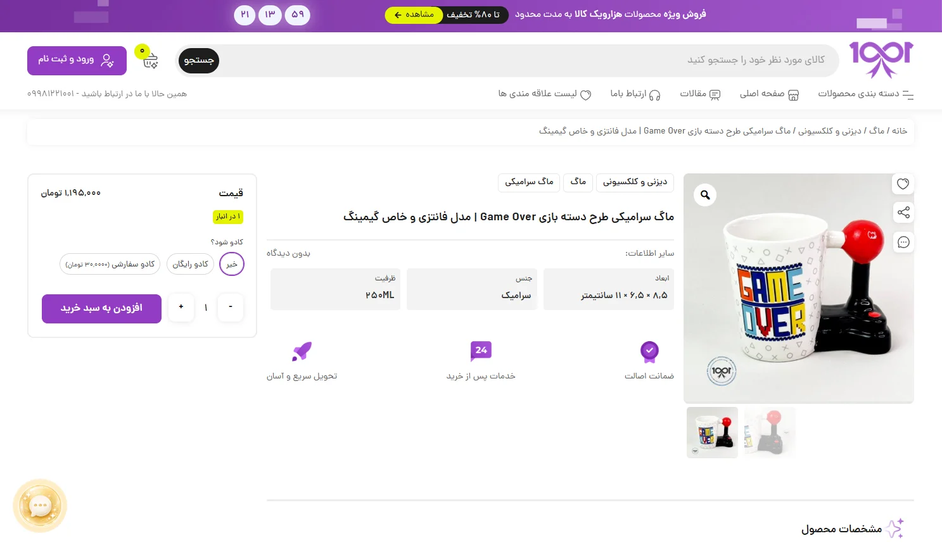Click the main product mug image
Screen dimensions: 942x550
tap(799, 289)
